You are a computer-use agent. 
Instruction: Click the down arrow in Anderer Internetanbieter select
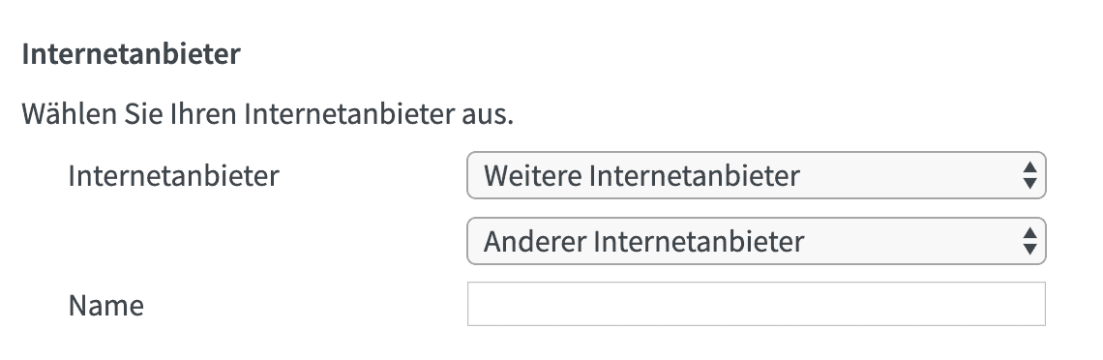point(1029,249)
